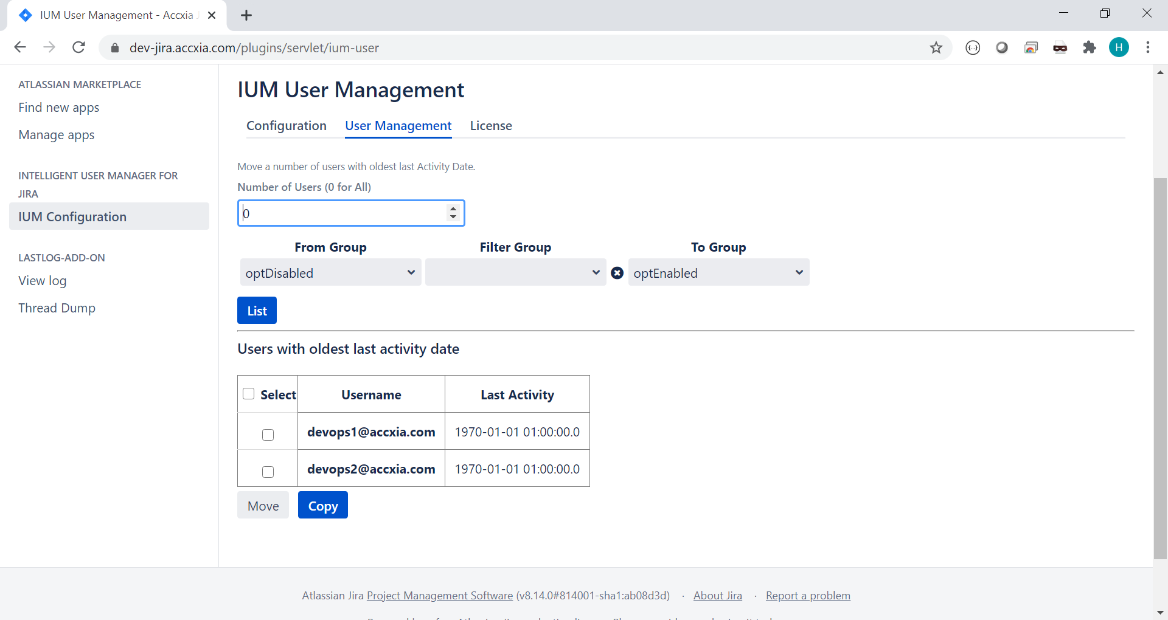Viewport: 1168px width, 620px height.
Task: Expand the Filter Group dropdown
Action: [x=515, y=273]
